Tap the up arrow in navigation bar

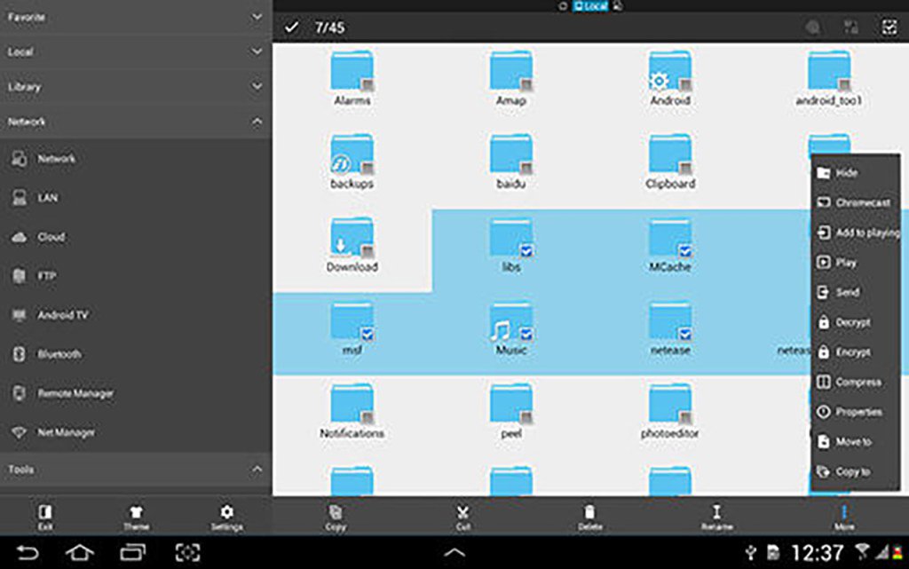(454, 553)
